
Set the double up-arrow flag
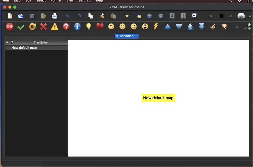[x=190, y=27]
